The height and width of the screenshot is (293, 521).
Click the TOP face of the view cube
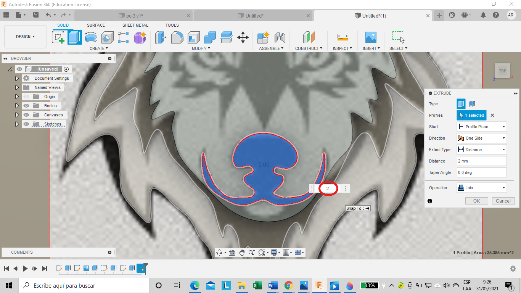[502, 71]
